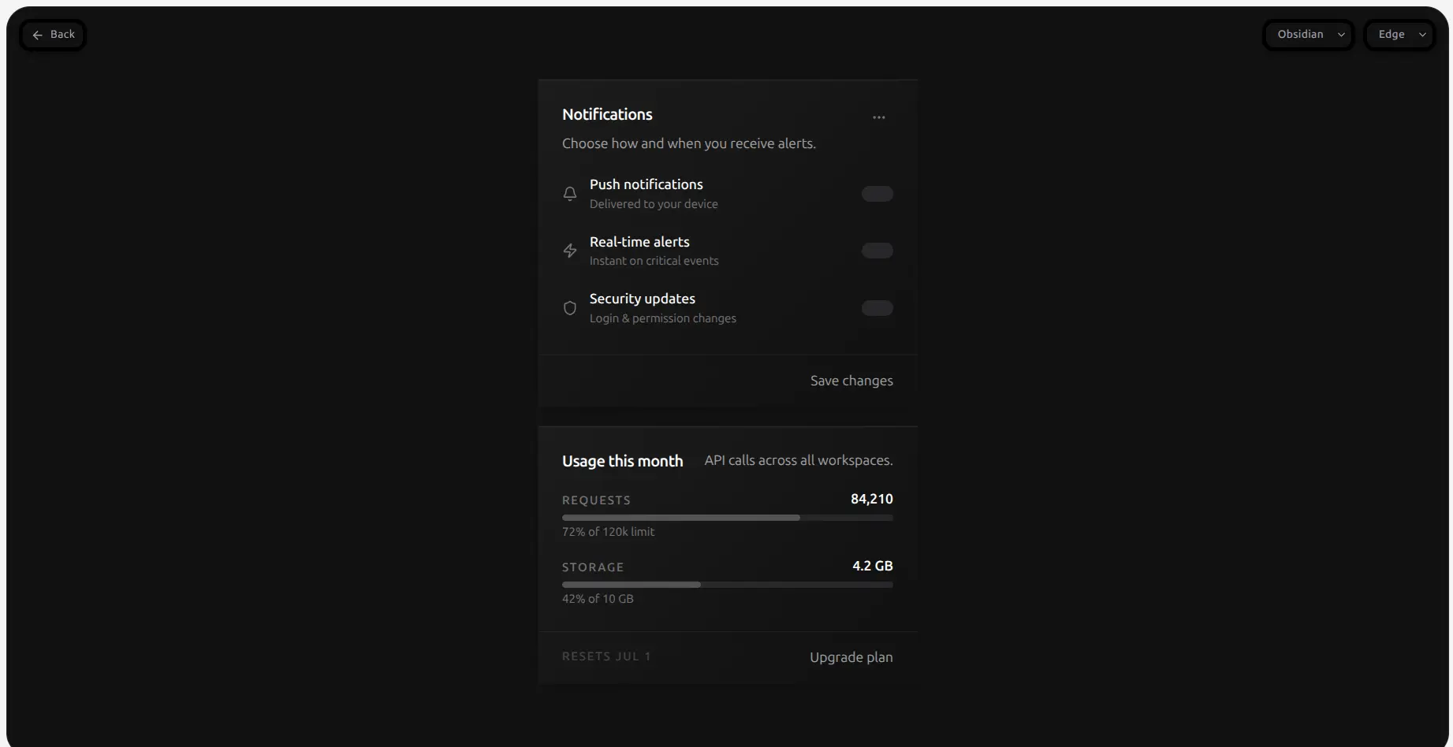The height and width of the screenshot is (747, 1453).
Task: Click 'Choose how and when you receive alerts.'
Action: (689, 143)
